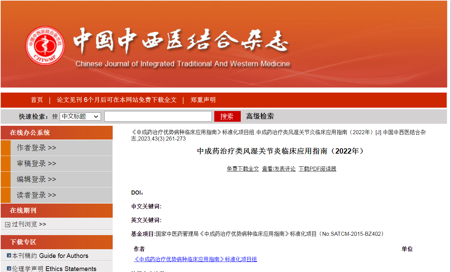Open 查看/发表评论 to view comments
Viewport: 451px width, 272px height.
coord(279,168)
